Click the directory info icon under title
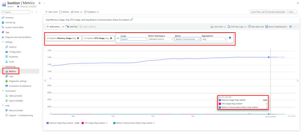The image size is (301, 132). coord(18,6)
